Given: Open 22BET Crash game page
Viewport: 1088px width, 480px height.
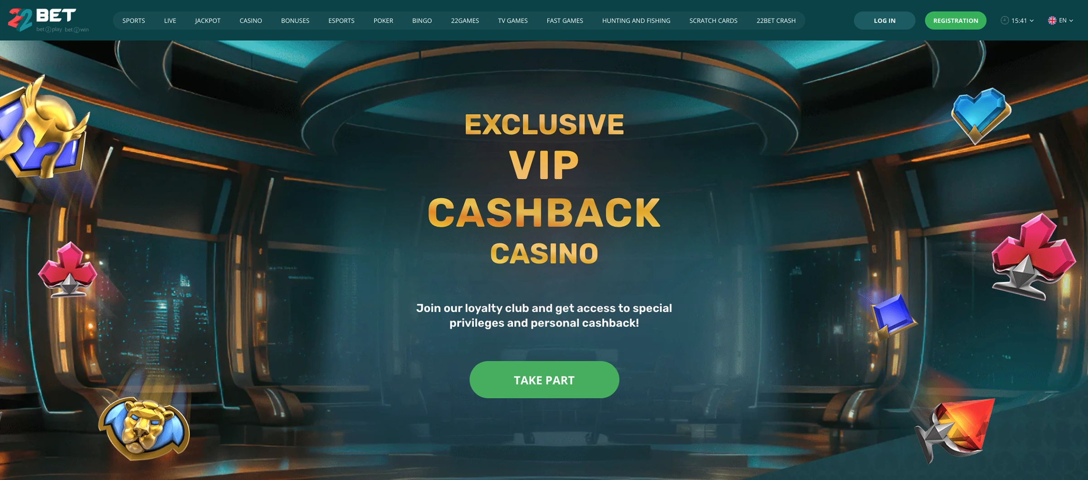Looking at the screenshot, I should (x=776, y=20).
